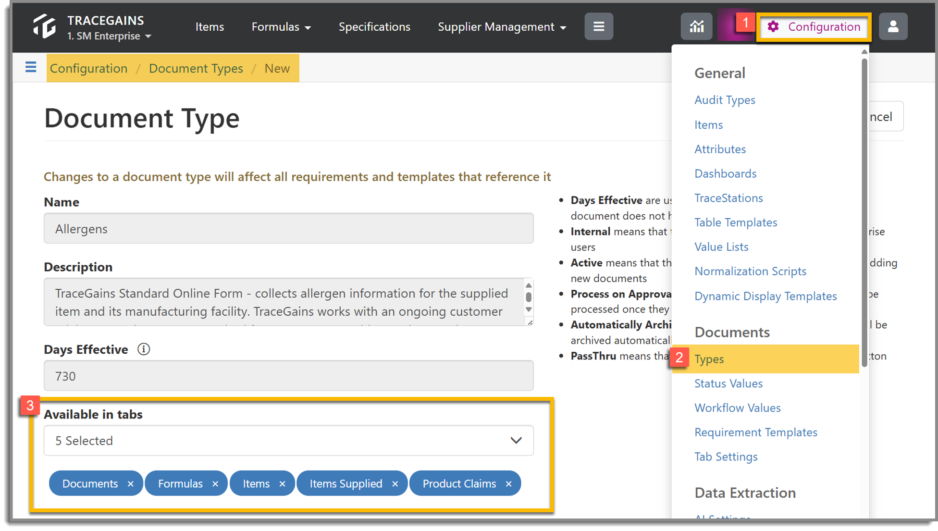The width and height of the screenshot is (938, 531).
Task: Open the Supplier Management dropdown menu
Action: tap(502, 27)
